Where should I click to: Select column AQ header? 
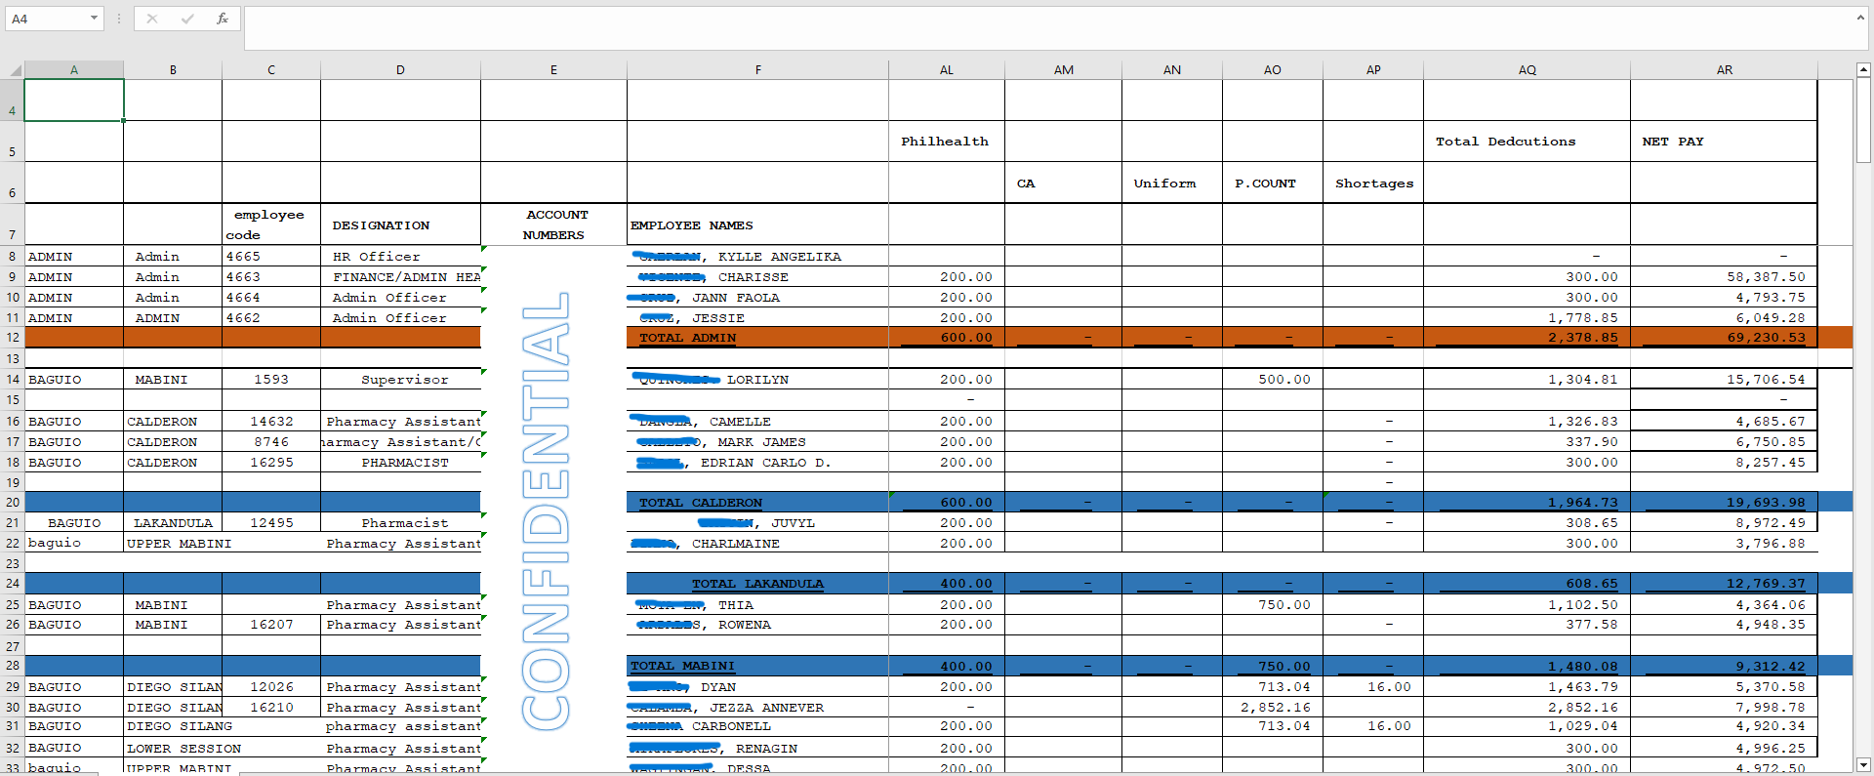point(1527,70)
